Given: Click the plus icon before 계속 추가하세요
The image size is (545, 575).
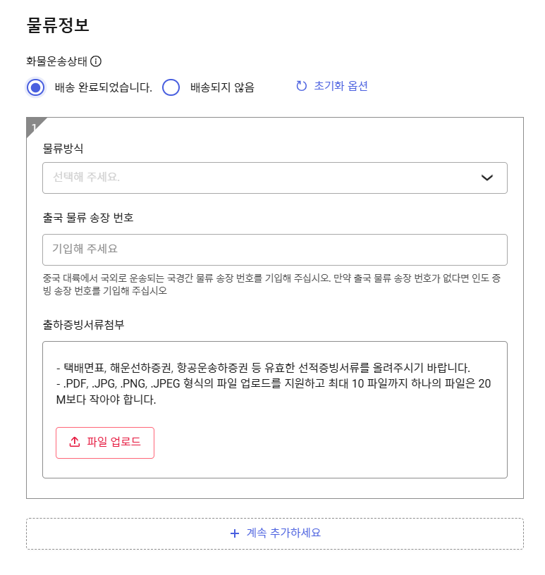Looking at the screenshot, I should coord(235,533).
